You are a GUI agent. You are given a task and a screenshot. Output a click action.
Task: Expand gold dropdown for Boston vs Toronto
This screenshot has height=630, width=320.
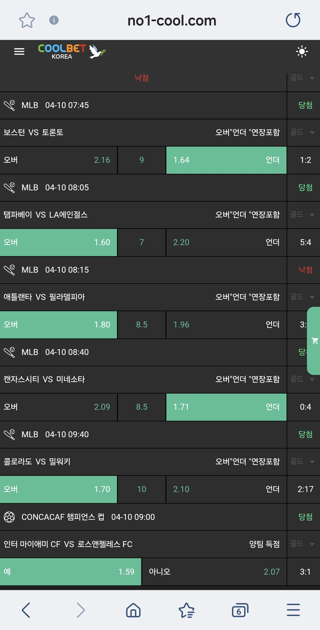tap(303, 132)
